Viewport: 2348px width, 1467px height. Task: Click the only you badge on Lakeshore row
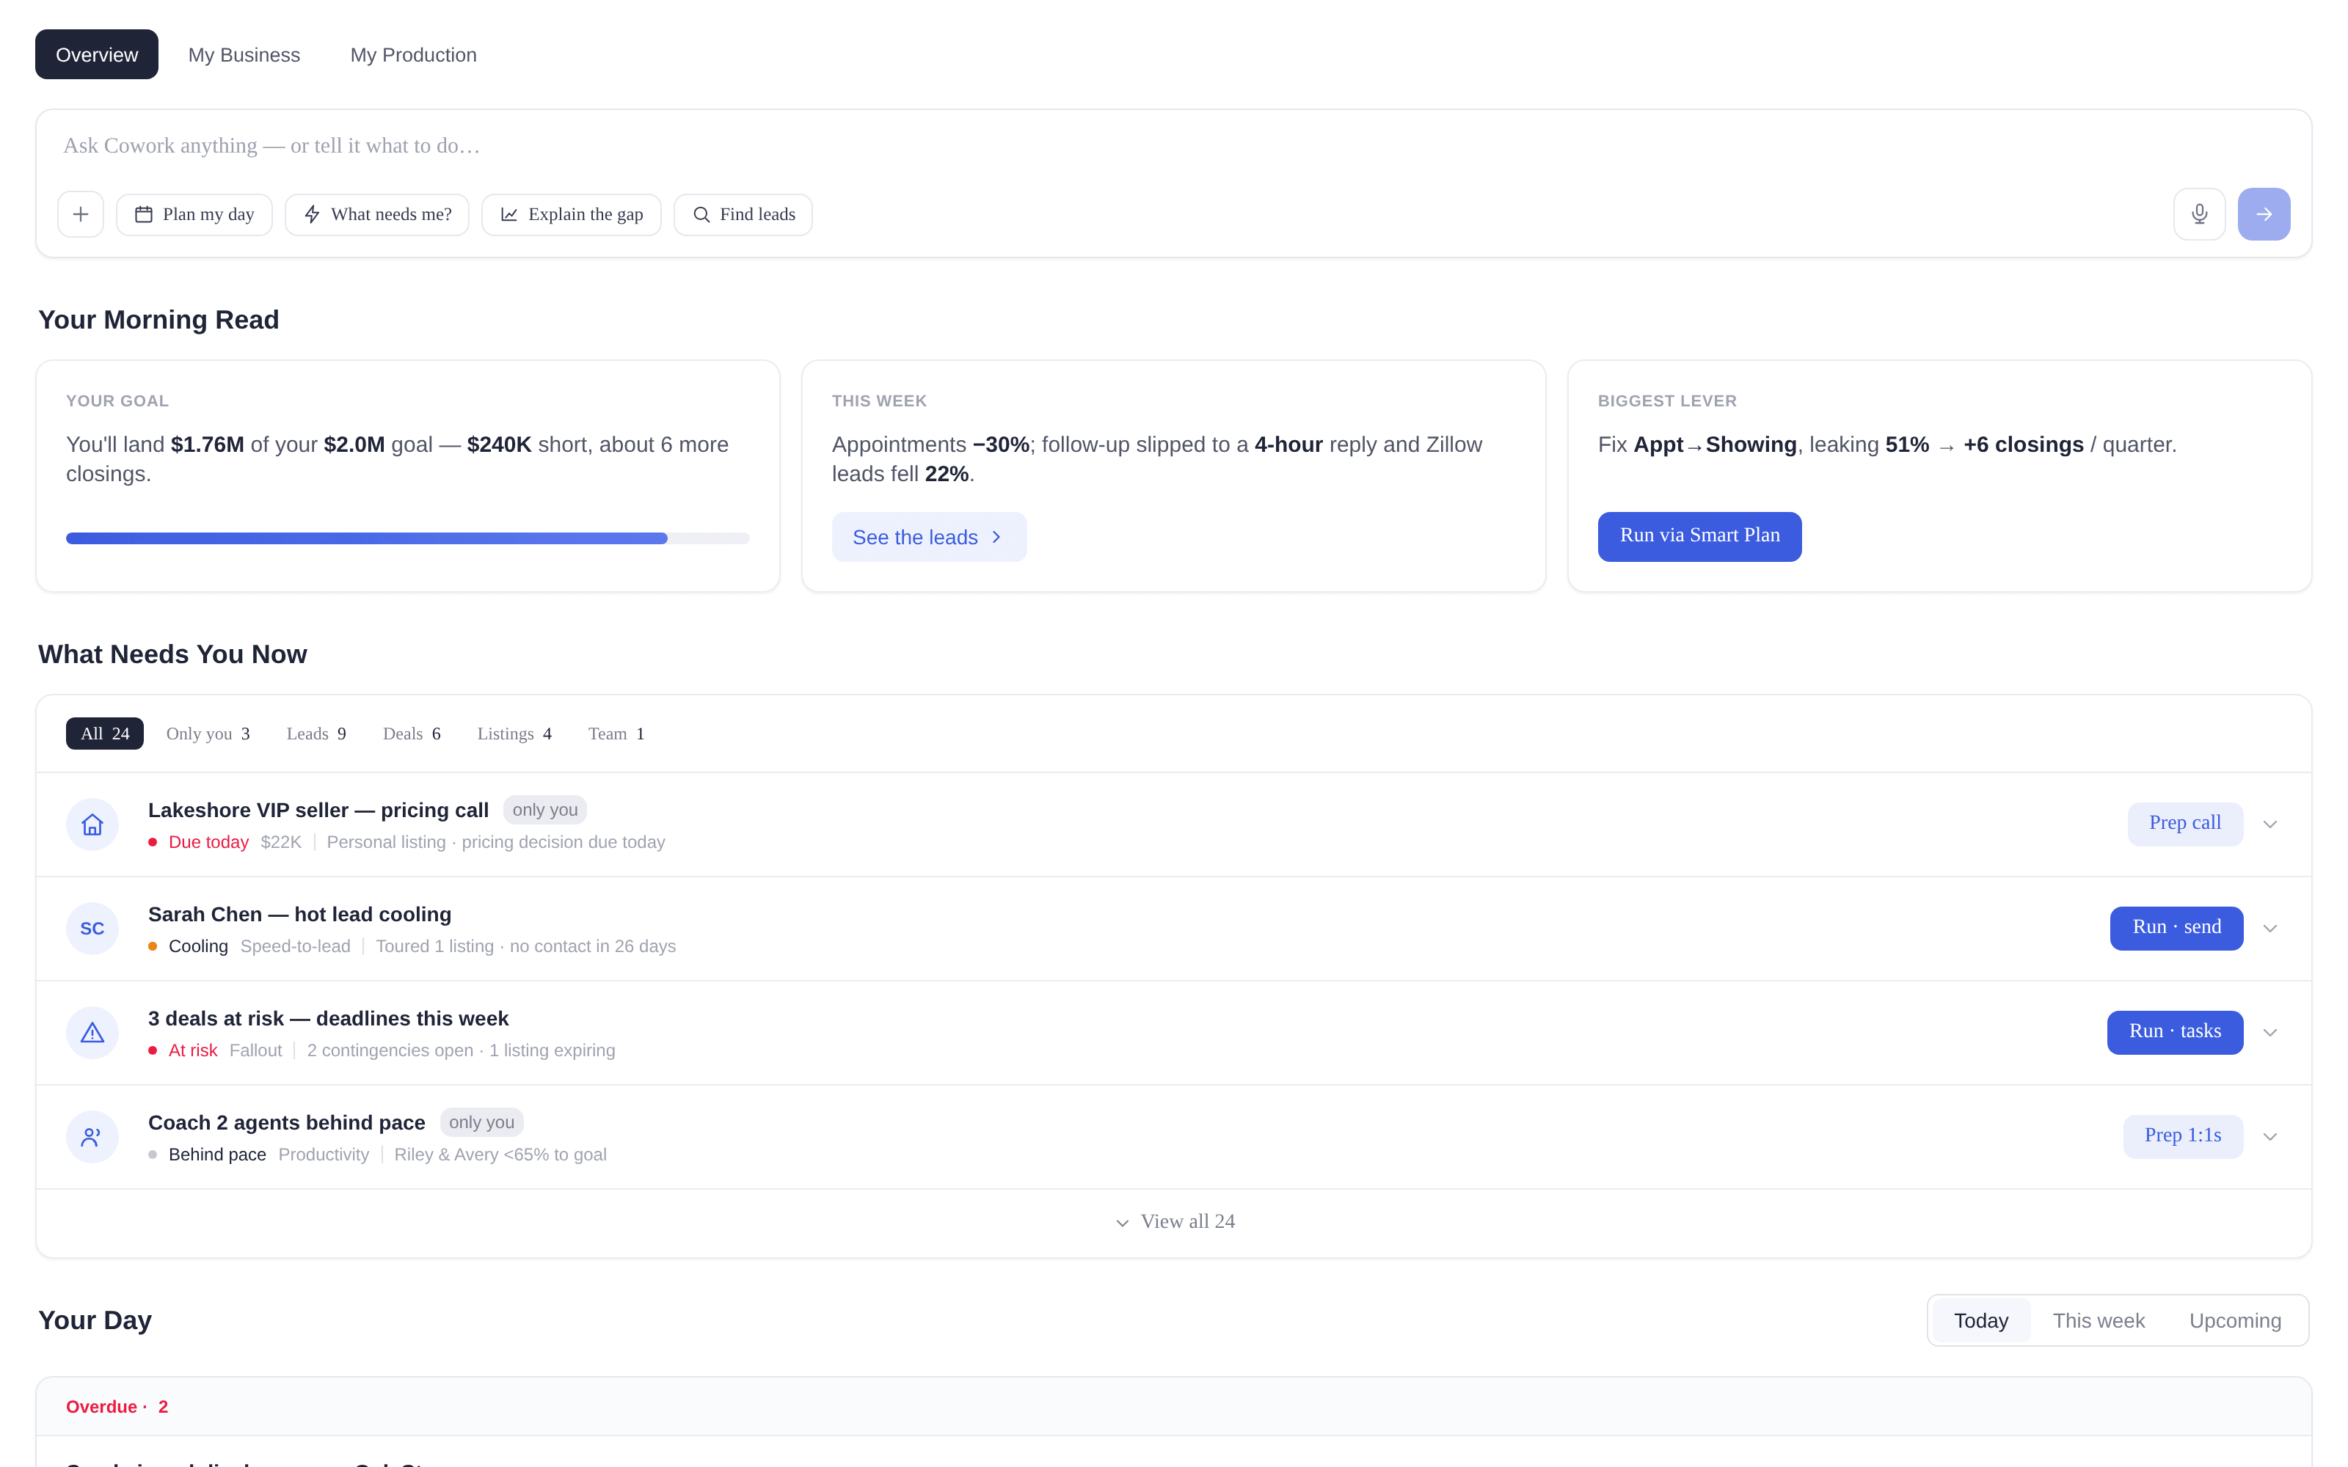coord(544,810)
